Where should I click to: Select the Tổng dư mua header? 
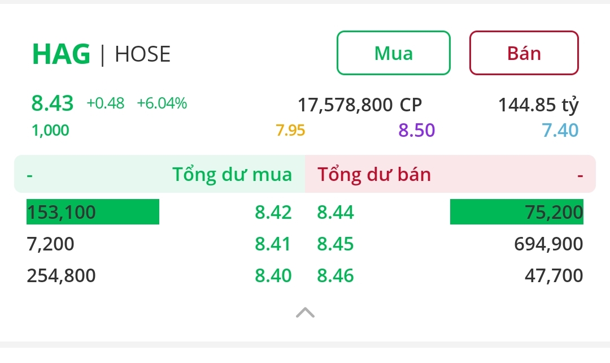(232, 174)
